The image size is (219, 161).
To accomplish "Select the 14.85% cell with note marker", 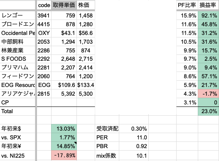I will [x=64, y=146].
